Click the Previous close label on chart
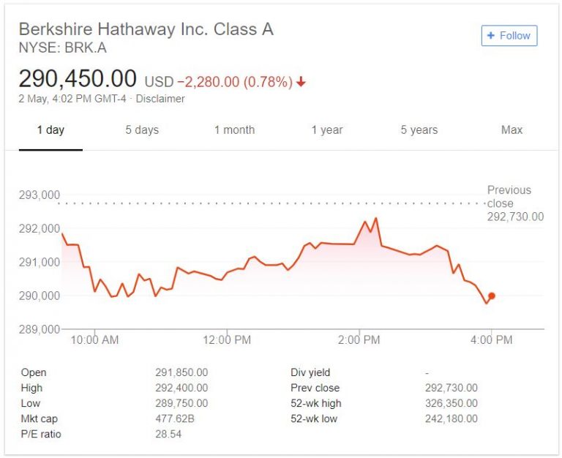562x458 pixels. (x=510, y=197)
